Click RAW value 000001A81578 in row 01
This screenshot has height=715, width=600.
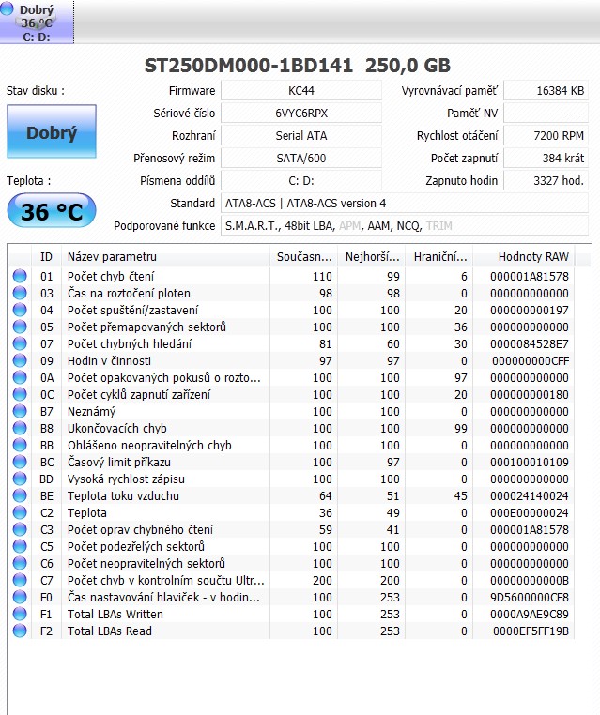click(530, 276)
